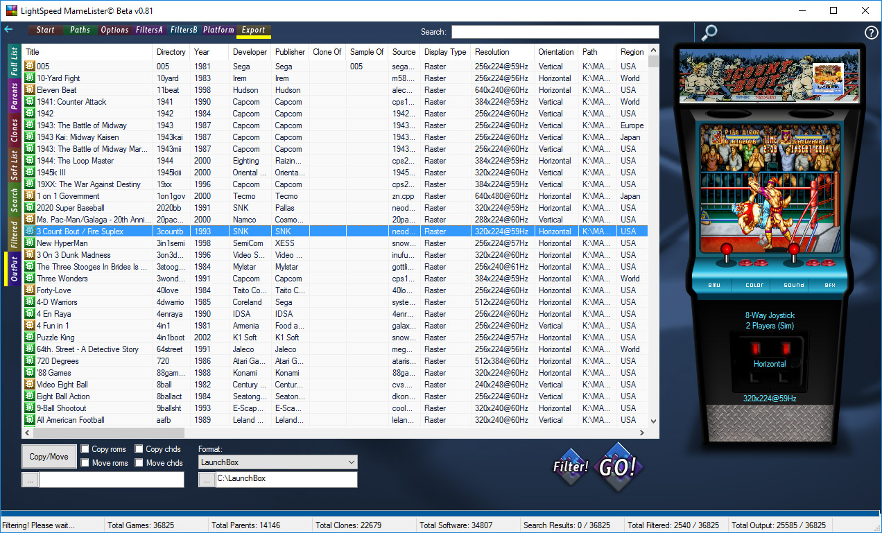The image size is (882, 533).
Task: Enable the Copy chds checkbox
Action: click(139, 449)
